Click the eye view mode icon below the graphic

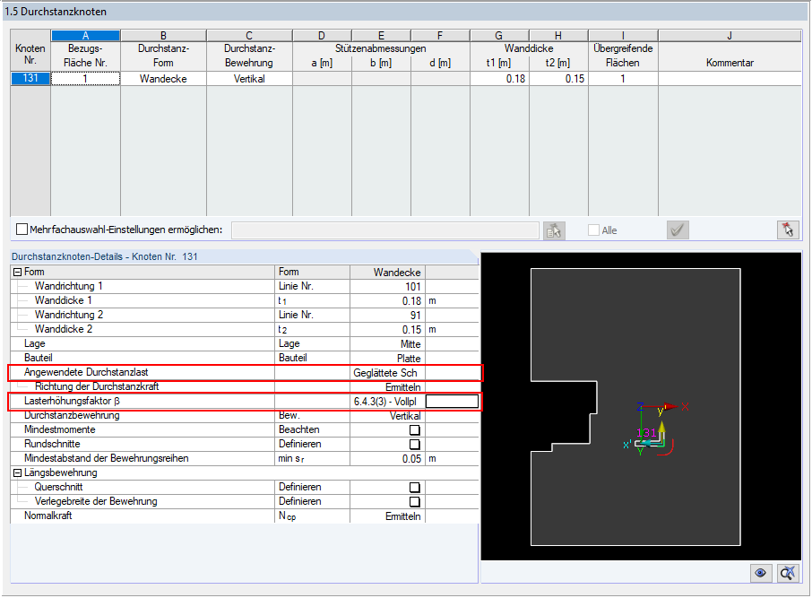click(760, 573)
